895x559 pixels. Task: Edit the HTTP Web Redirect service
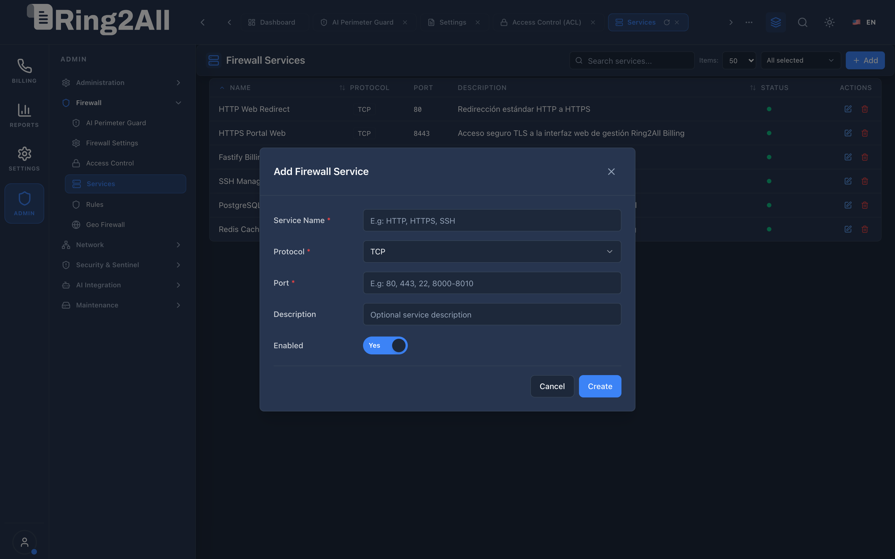tap(848, 109)
